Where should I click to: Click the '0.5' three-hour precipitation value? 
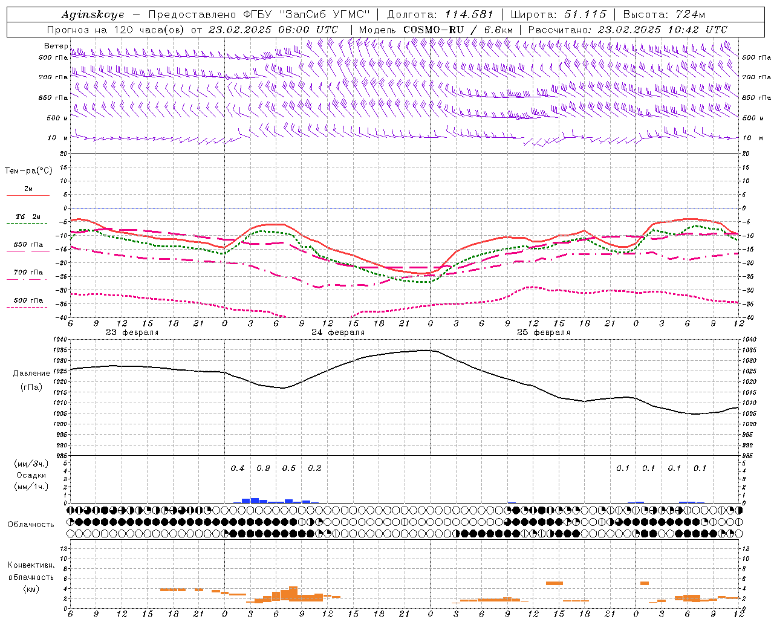coord(289,468)
